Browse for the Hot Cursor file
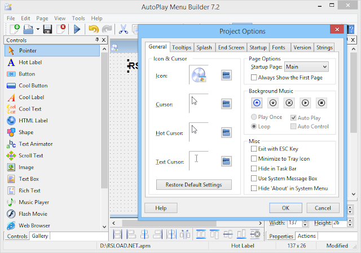361x253 pixels. [226, 133]
